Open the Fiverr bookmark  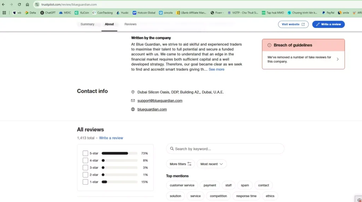[217, 13]
